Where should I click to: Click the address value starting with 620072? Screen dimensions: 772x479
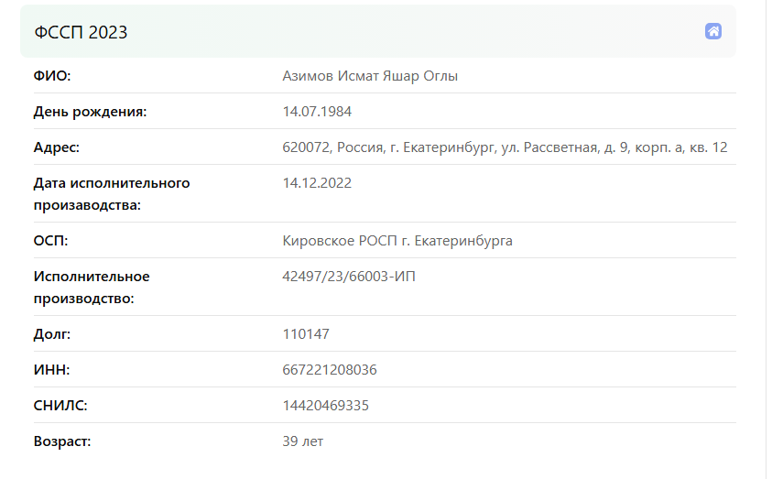pos(505,147)
